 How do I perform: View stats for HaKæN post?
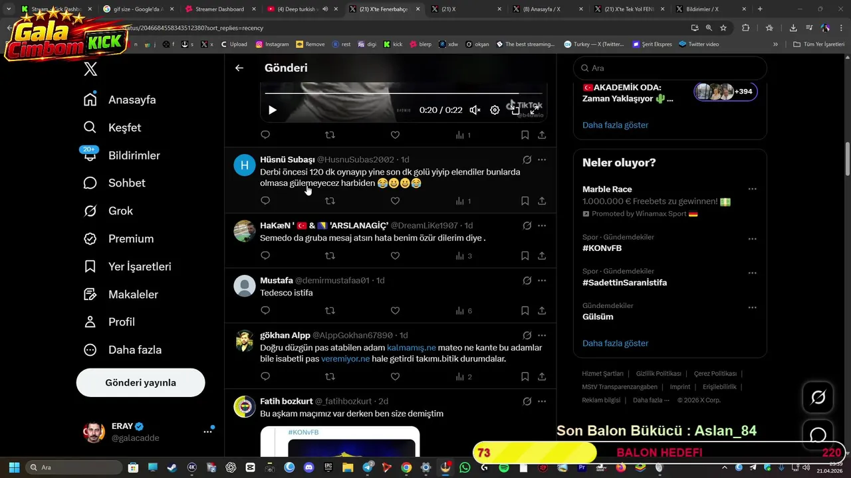(x=463, y=256)
